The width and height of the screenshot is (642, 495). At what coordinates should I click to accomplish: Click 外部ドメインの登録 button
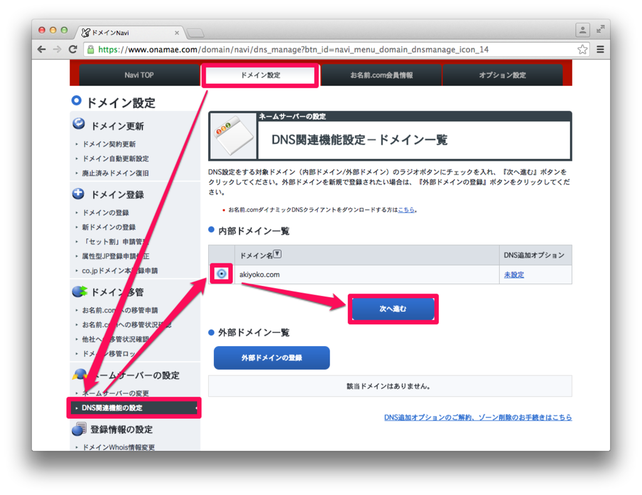(272, 358)
